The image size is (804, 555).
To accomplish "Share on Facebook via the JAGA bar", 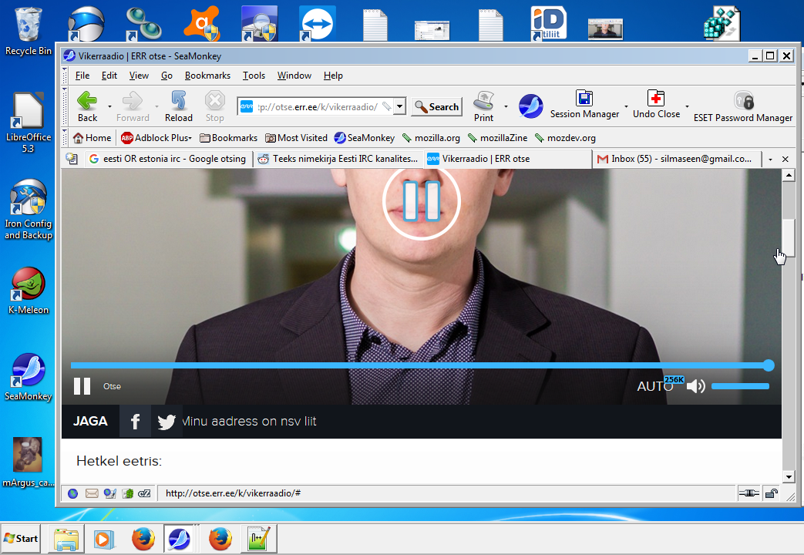I will point(135,422).
